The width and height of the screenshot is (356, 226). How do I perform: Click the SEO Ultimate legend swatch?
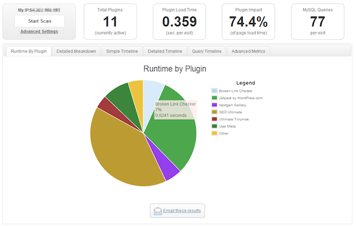[x=214, y=112]
